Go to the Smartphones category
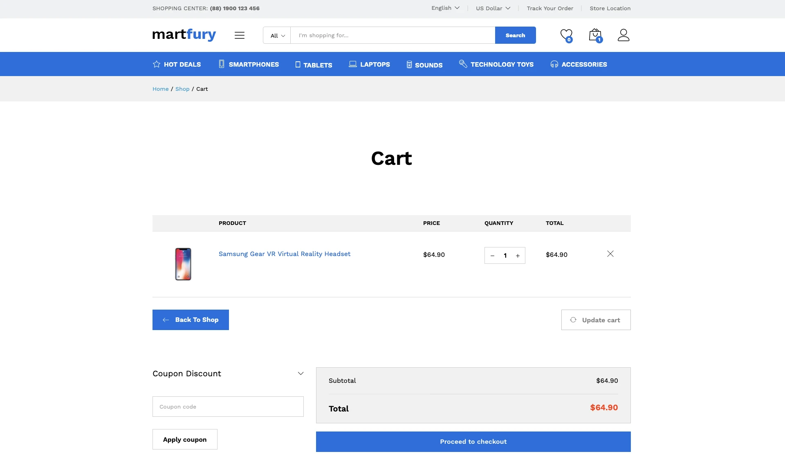 [249, 64]
